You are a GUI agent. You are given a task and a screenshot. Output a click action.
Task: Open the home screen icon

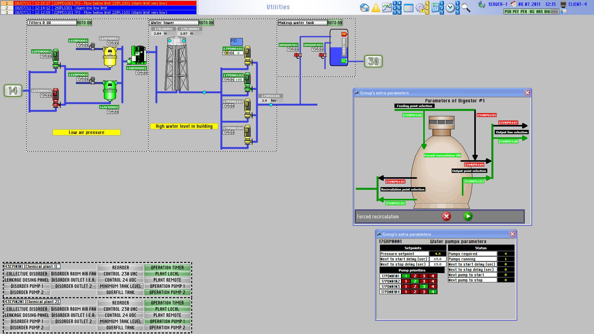coord(364,8)
